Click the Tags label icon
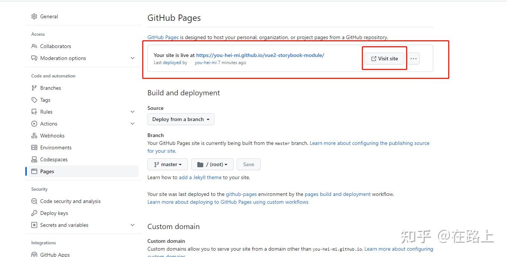Screen dimensions: 507x257 tap(34, 100)
